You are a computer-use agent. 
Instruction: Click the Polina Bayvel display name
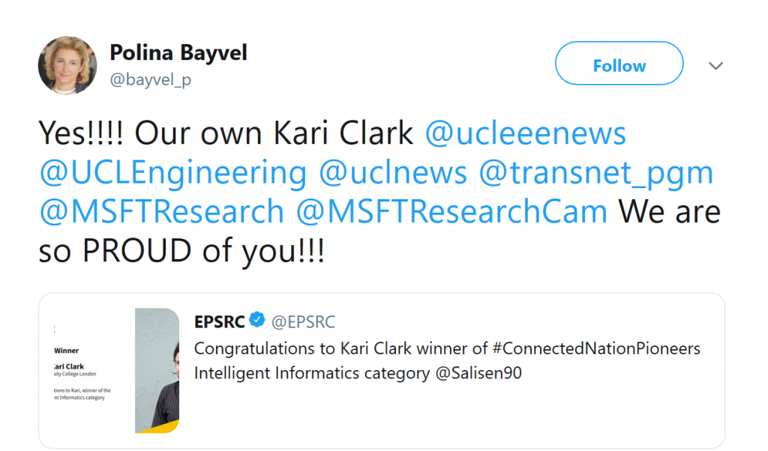pos(178,52)
